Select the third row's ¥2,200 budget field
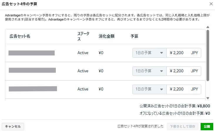The width and height of the screenshot is (215, 132). click(x=180, y=89)
